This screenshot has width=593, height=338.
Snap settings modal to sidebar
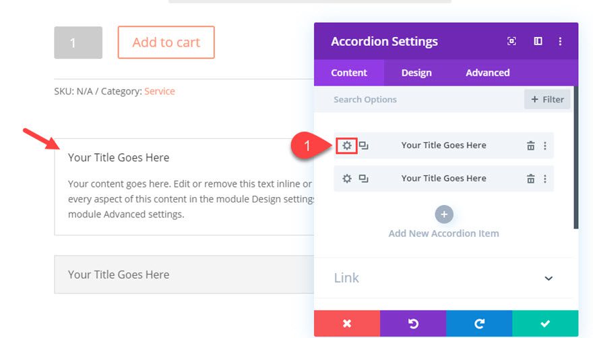click(538, 41)
